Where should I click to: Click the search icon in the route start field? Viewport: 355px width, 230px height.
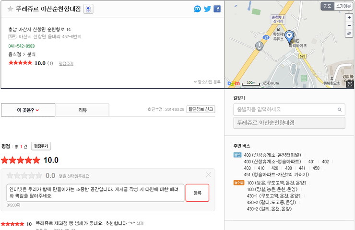[x=339, y=110]
